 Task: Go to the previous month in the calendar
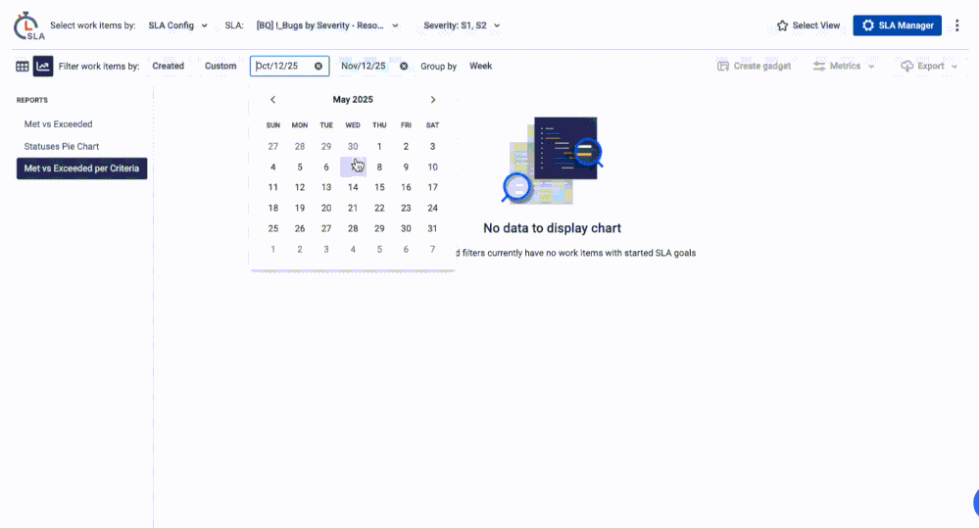272,100
